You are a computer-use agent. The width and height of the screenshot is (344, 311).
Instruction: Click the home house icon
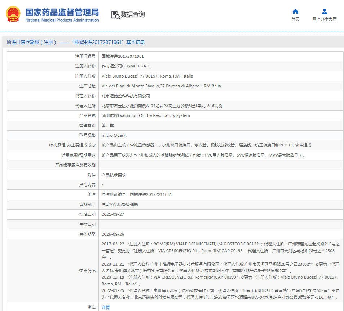click(295, 12)
